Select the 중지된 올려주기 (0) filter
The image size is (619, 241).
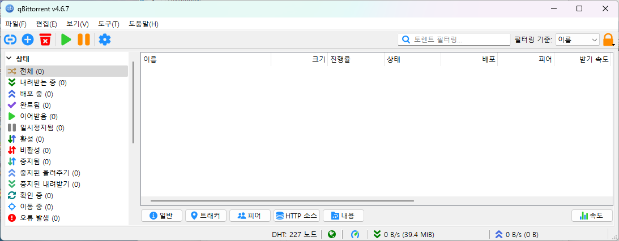[66, 173]
